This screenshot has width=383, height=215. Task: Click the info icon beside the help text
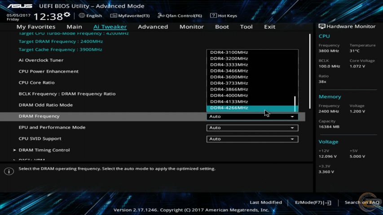9,172
